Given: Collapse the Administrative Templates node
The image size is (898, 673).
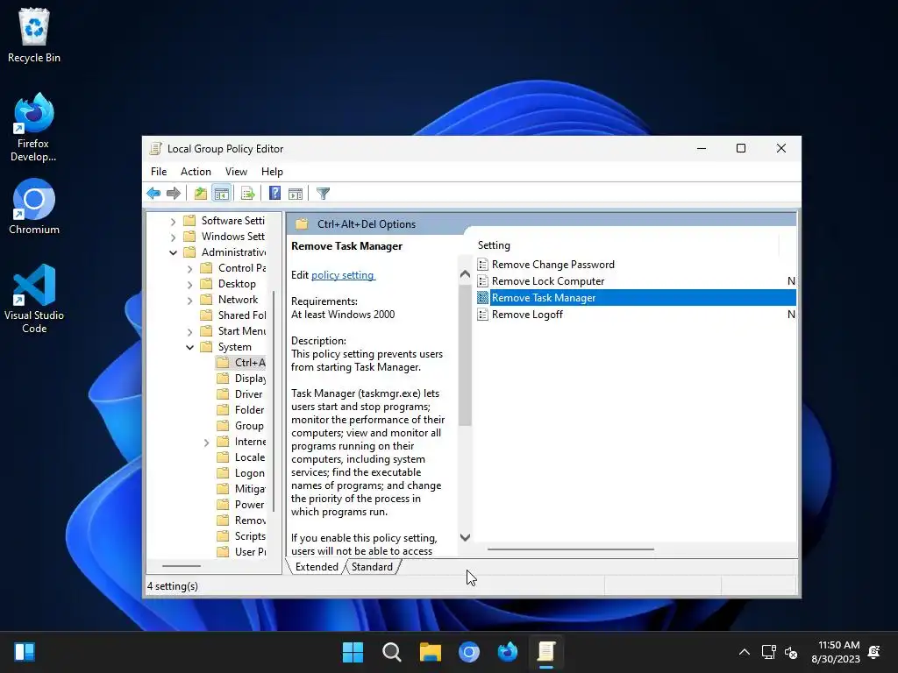Looking at the screenshot, I should click(173, 252).
